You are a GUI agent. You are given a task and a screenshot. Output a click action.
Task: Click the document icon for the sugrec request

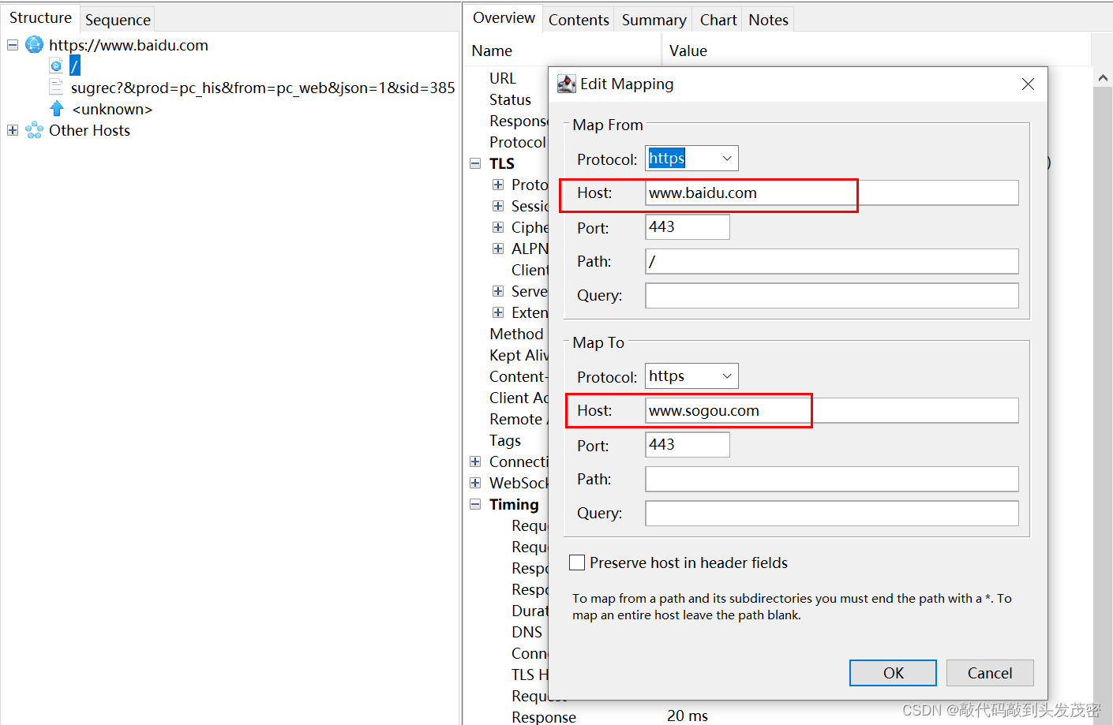pyautogui.click(x=56, y=87)
